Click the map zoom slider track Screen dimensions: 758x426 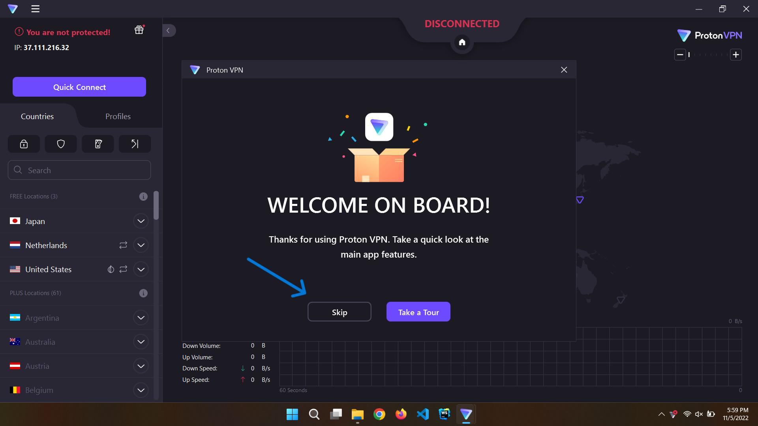point(708,55)
